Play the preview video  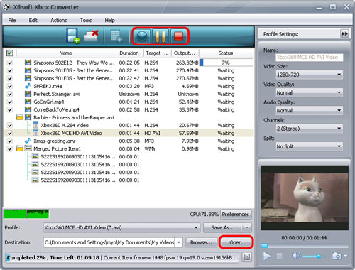tap(267, 256)
